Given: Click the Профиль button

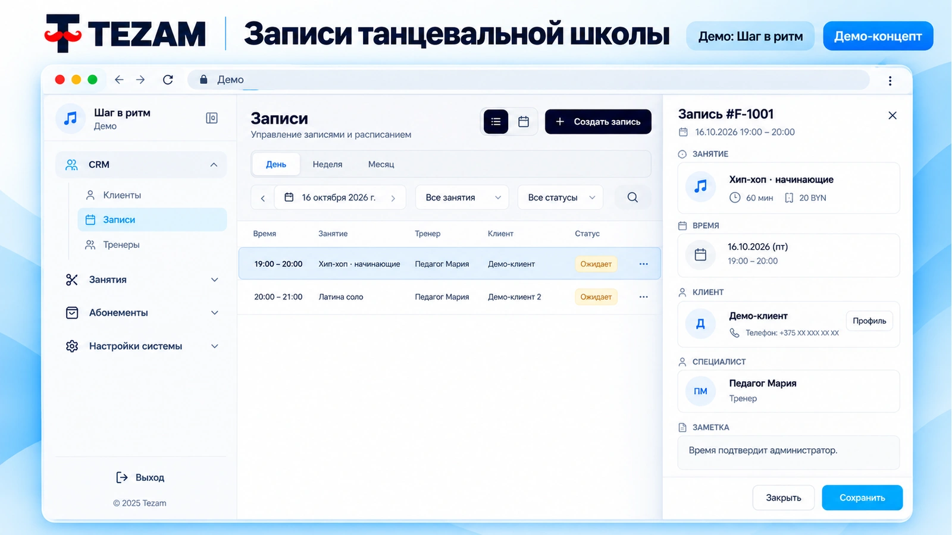Looking at the screenshot, I should pos(869,321).
